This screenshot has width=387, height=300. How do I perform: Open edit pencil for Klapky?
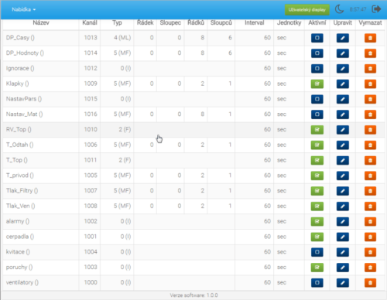(x=343, y=84)
